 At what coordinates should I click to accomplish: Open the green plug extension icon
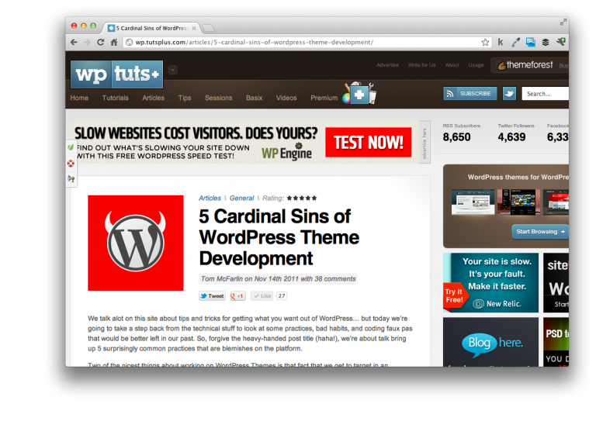coord(561,42)
